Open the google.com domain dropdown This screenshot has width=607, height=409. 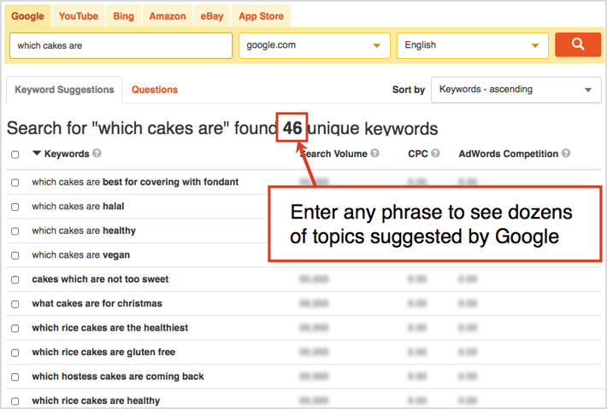pos(315,45)
